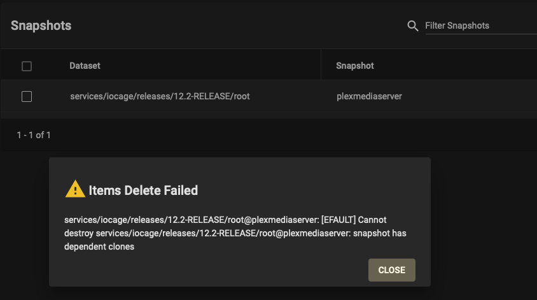Sort by the Dataset column header
Image resolution: width=537 pixels, height=300 pixels.
point(85,66)
